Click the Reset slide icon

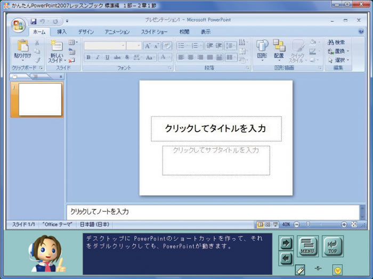coord(72,51)
